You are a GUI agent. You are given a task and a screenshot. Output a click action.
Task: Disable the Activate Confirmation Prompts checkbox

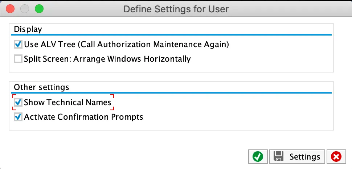18,117
